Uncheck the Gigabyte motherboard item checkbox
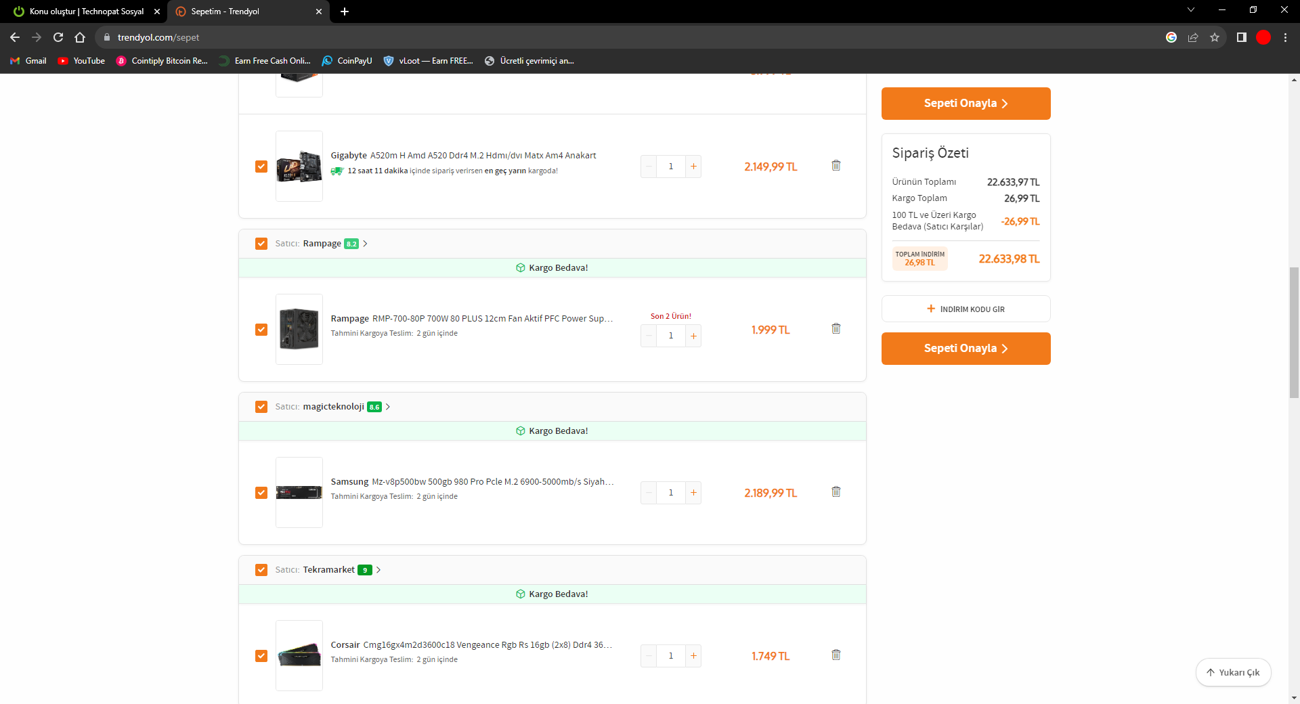This screenshot has width=1300, height=704. (261, 167)
